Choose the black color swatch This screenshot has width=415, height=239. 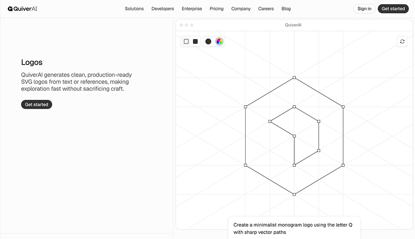click(x=208, y=41)
